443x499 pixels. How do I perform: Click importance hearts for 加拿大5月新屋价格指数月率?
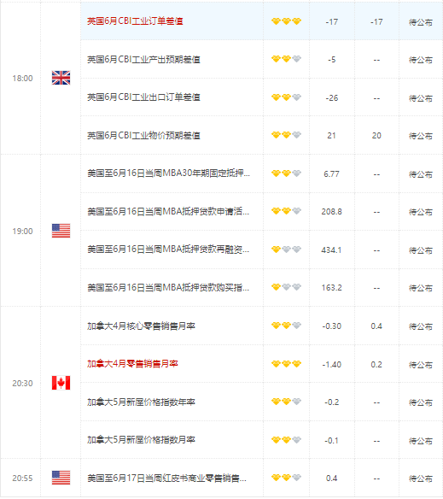click(x=286, y=440)
